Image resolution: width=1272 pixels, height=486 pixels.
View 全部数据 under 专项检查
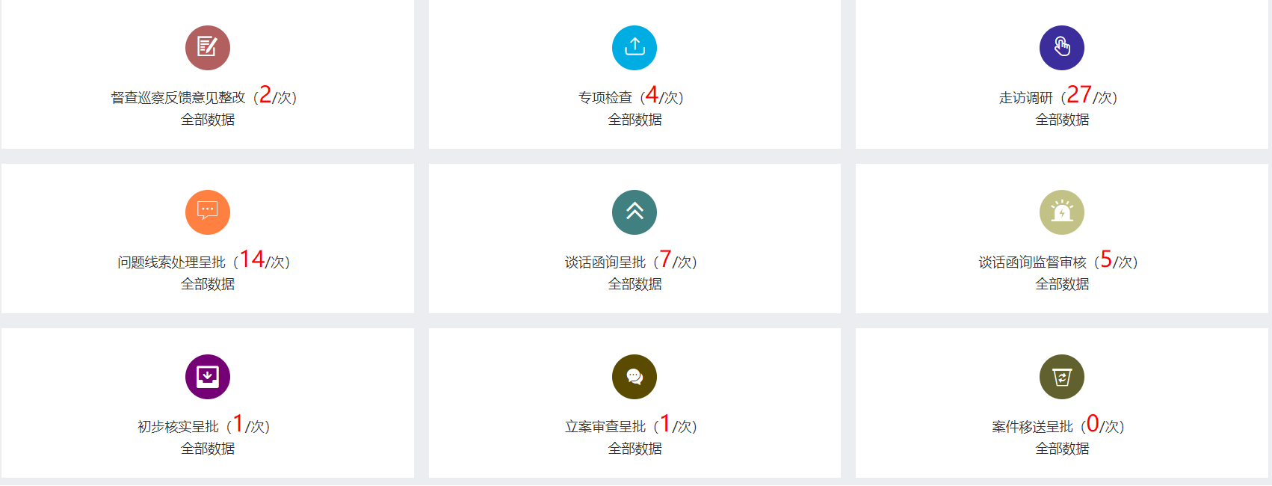click(635, 120)
